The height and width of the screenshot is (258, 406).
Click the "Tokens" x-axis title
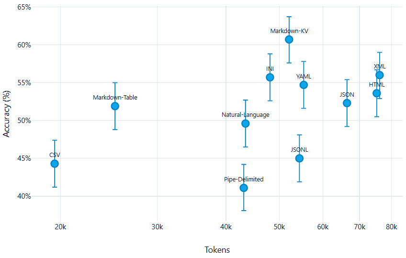217,250
